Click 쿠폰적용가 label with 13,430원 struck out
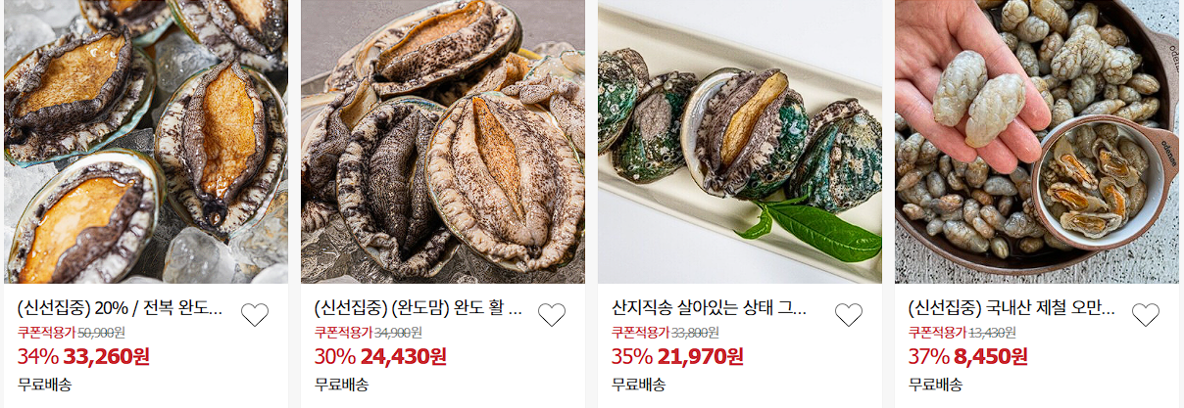1184x408 pixels. tap(938, 333)
